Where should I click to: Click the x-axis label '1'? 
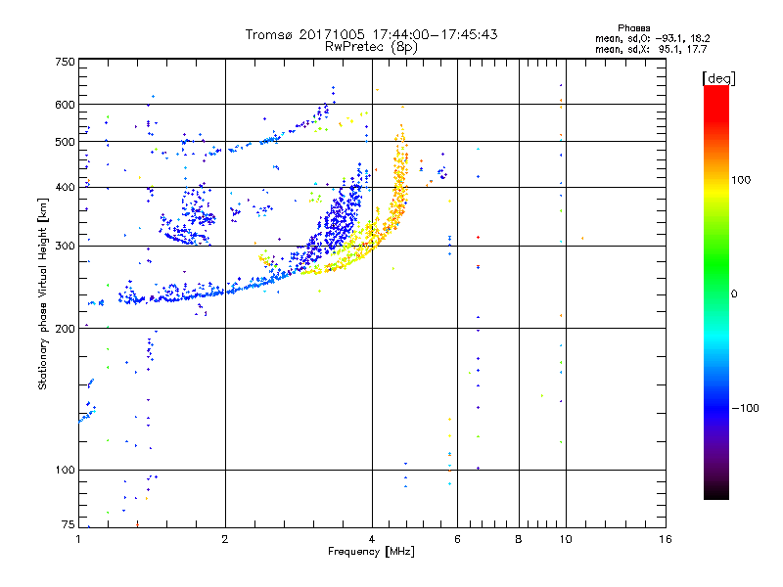click(78, 539)
